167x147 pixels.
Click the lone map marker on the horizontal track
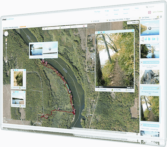(58, 109)
